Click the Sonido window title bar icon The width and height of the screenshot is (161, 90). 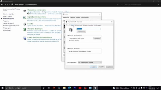tap(63, 14)
